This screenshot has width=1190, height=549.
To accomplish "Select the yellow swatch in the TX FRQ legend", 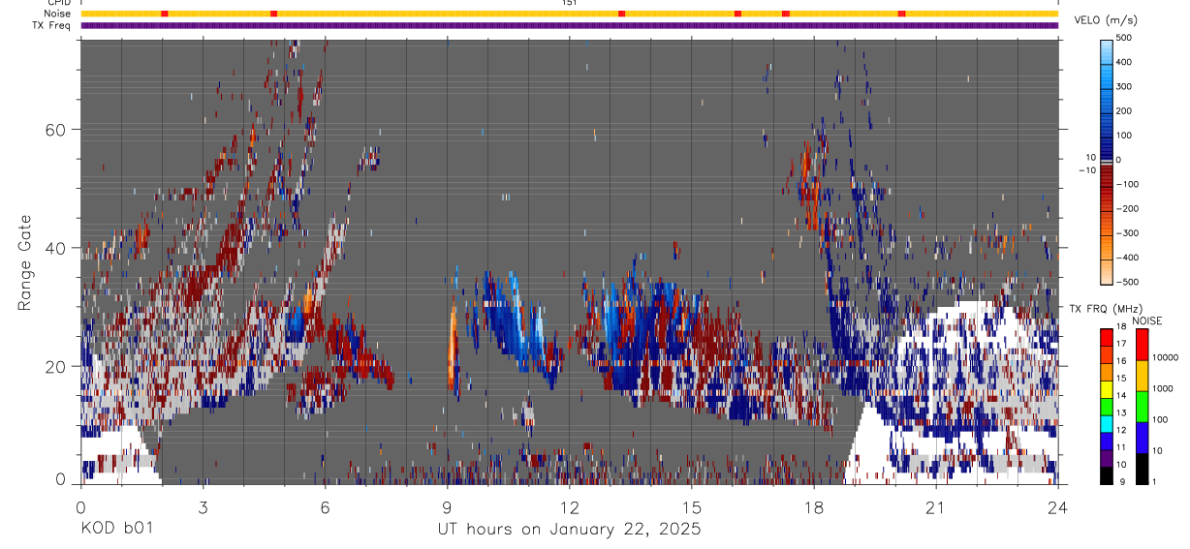I will tap(1107, 387).
